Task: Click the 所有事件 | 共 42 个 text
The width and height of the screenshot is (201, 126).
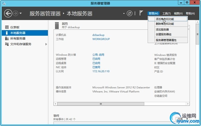Action: (x=64, y=119)
